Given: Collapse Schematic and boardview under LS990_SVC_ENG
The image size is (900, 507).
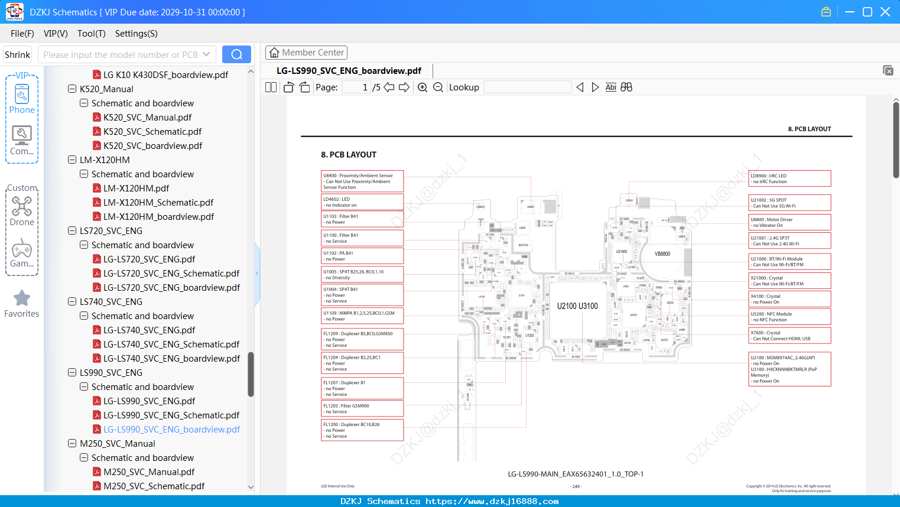Looking at the screenshot, I should [x=84, y=386].
